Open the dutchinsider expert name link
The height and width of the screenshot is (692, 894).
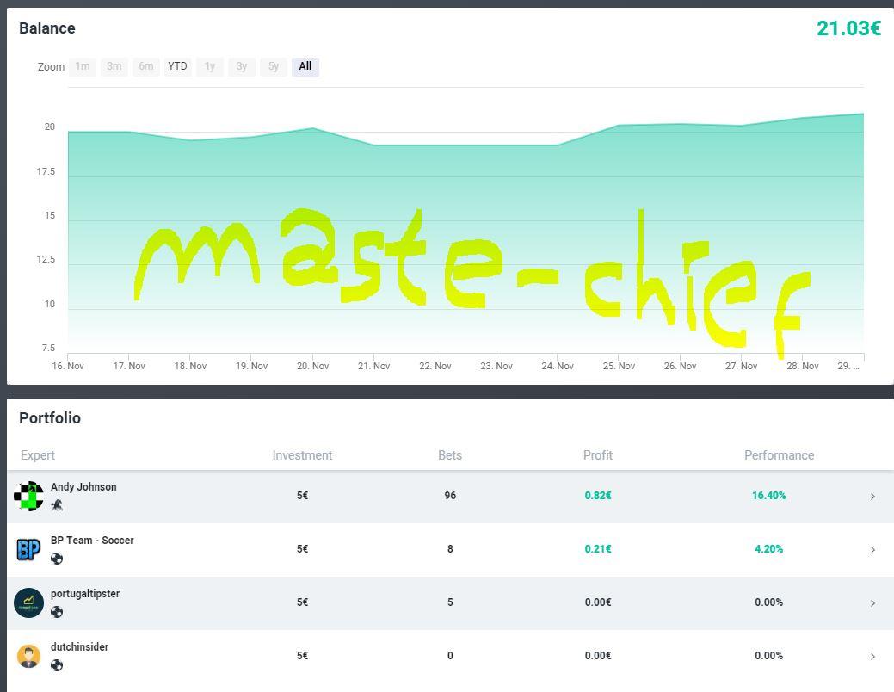click(79, 647)
